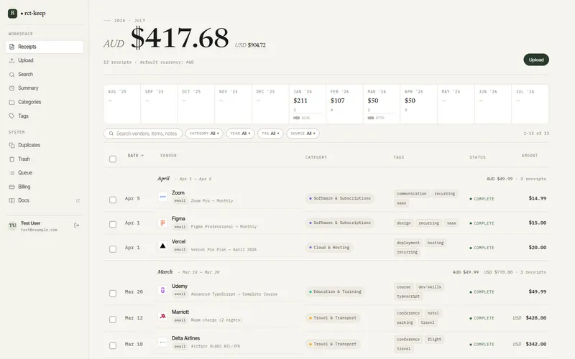This screenshot has height=359, width=575.
Task: Open the Categories sidebar page
Action: tap(45, 102)
